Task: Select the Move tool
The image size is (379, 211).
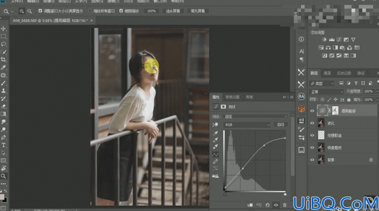Action: click(x=3, y=29)
